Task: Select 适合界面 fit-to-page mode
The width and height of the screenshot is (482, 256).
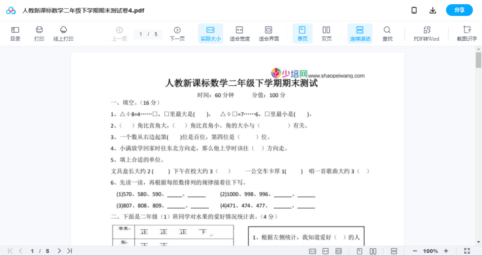Action: 269,34
